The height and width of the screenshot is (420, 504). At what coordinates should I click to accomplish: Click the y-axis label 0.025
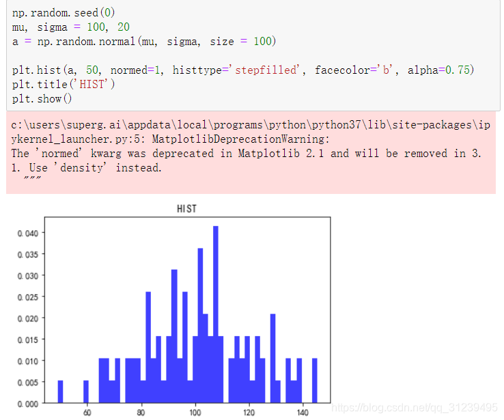(27, 297)
